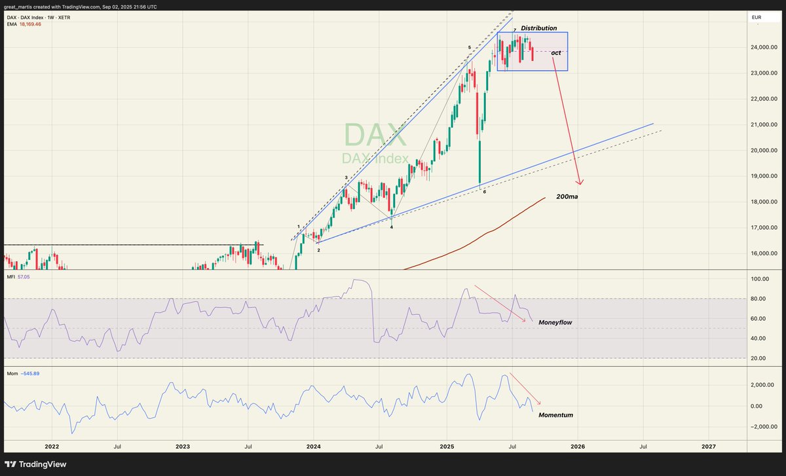Click the 2027 label on the time axis
The image size is (786, 476).
point(708,447)
